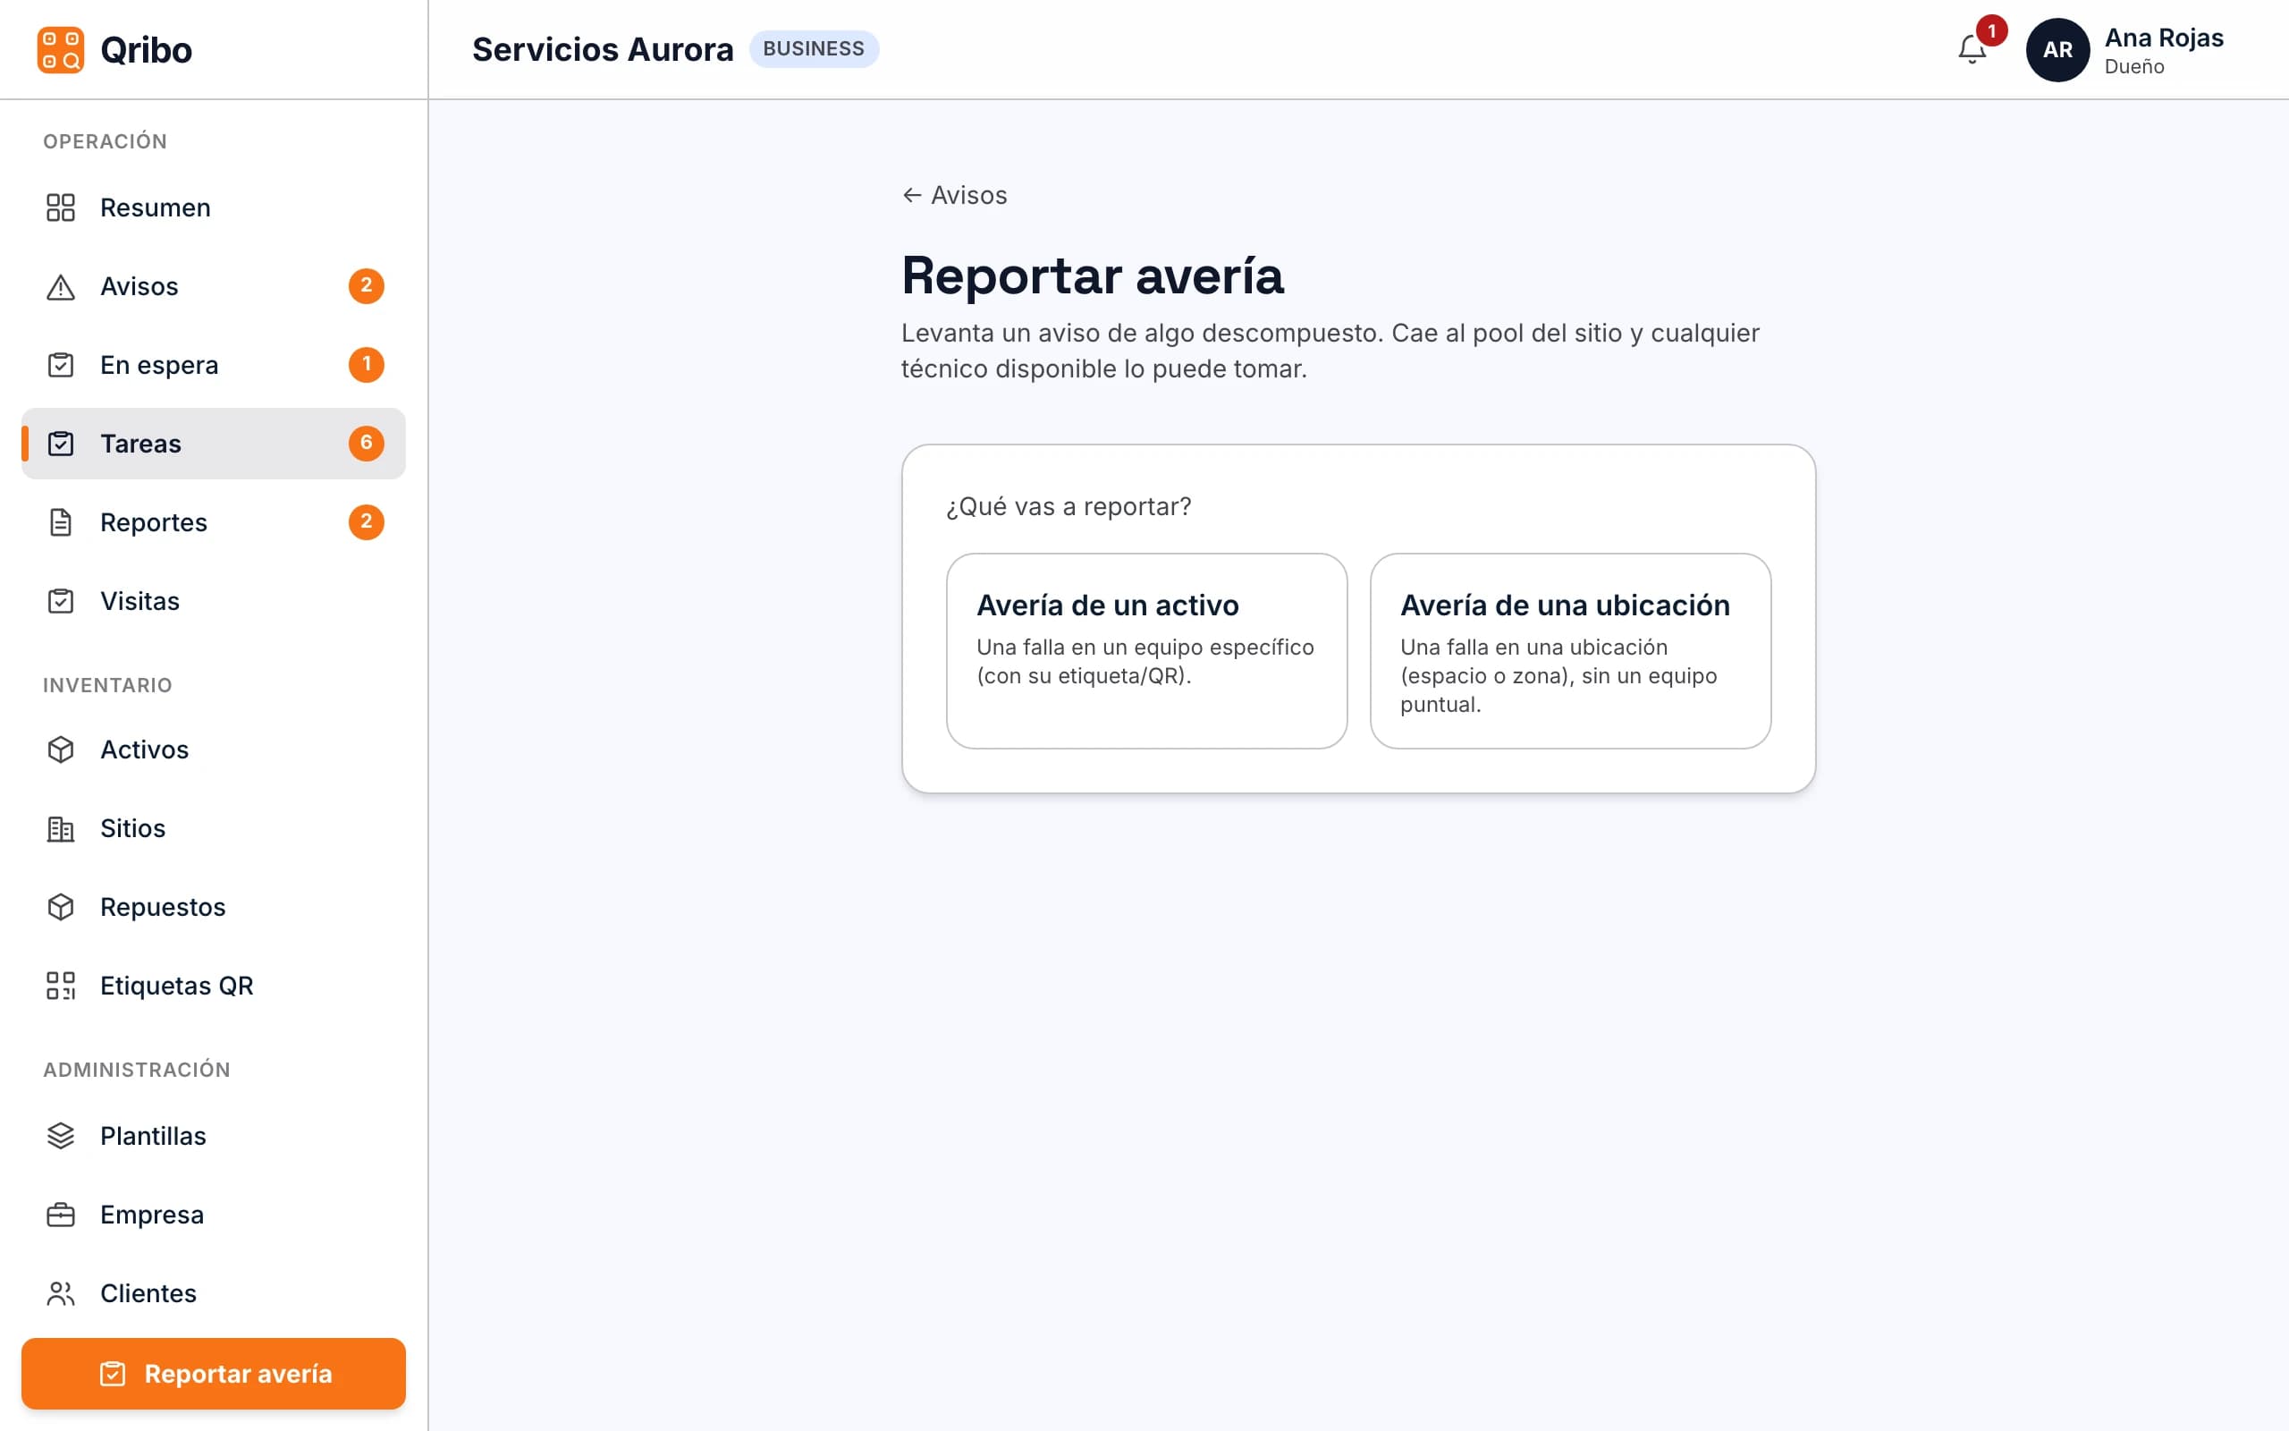Image resolution: width=2289 pixels, height=1431 pixels.
Task: Open Etiquetas QR page
Action: pyautogui.click(x=214, y=986)
